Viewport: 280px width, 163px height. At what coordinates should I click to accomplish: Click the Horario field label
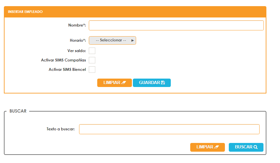[x=78, y=40]
